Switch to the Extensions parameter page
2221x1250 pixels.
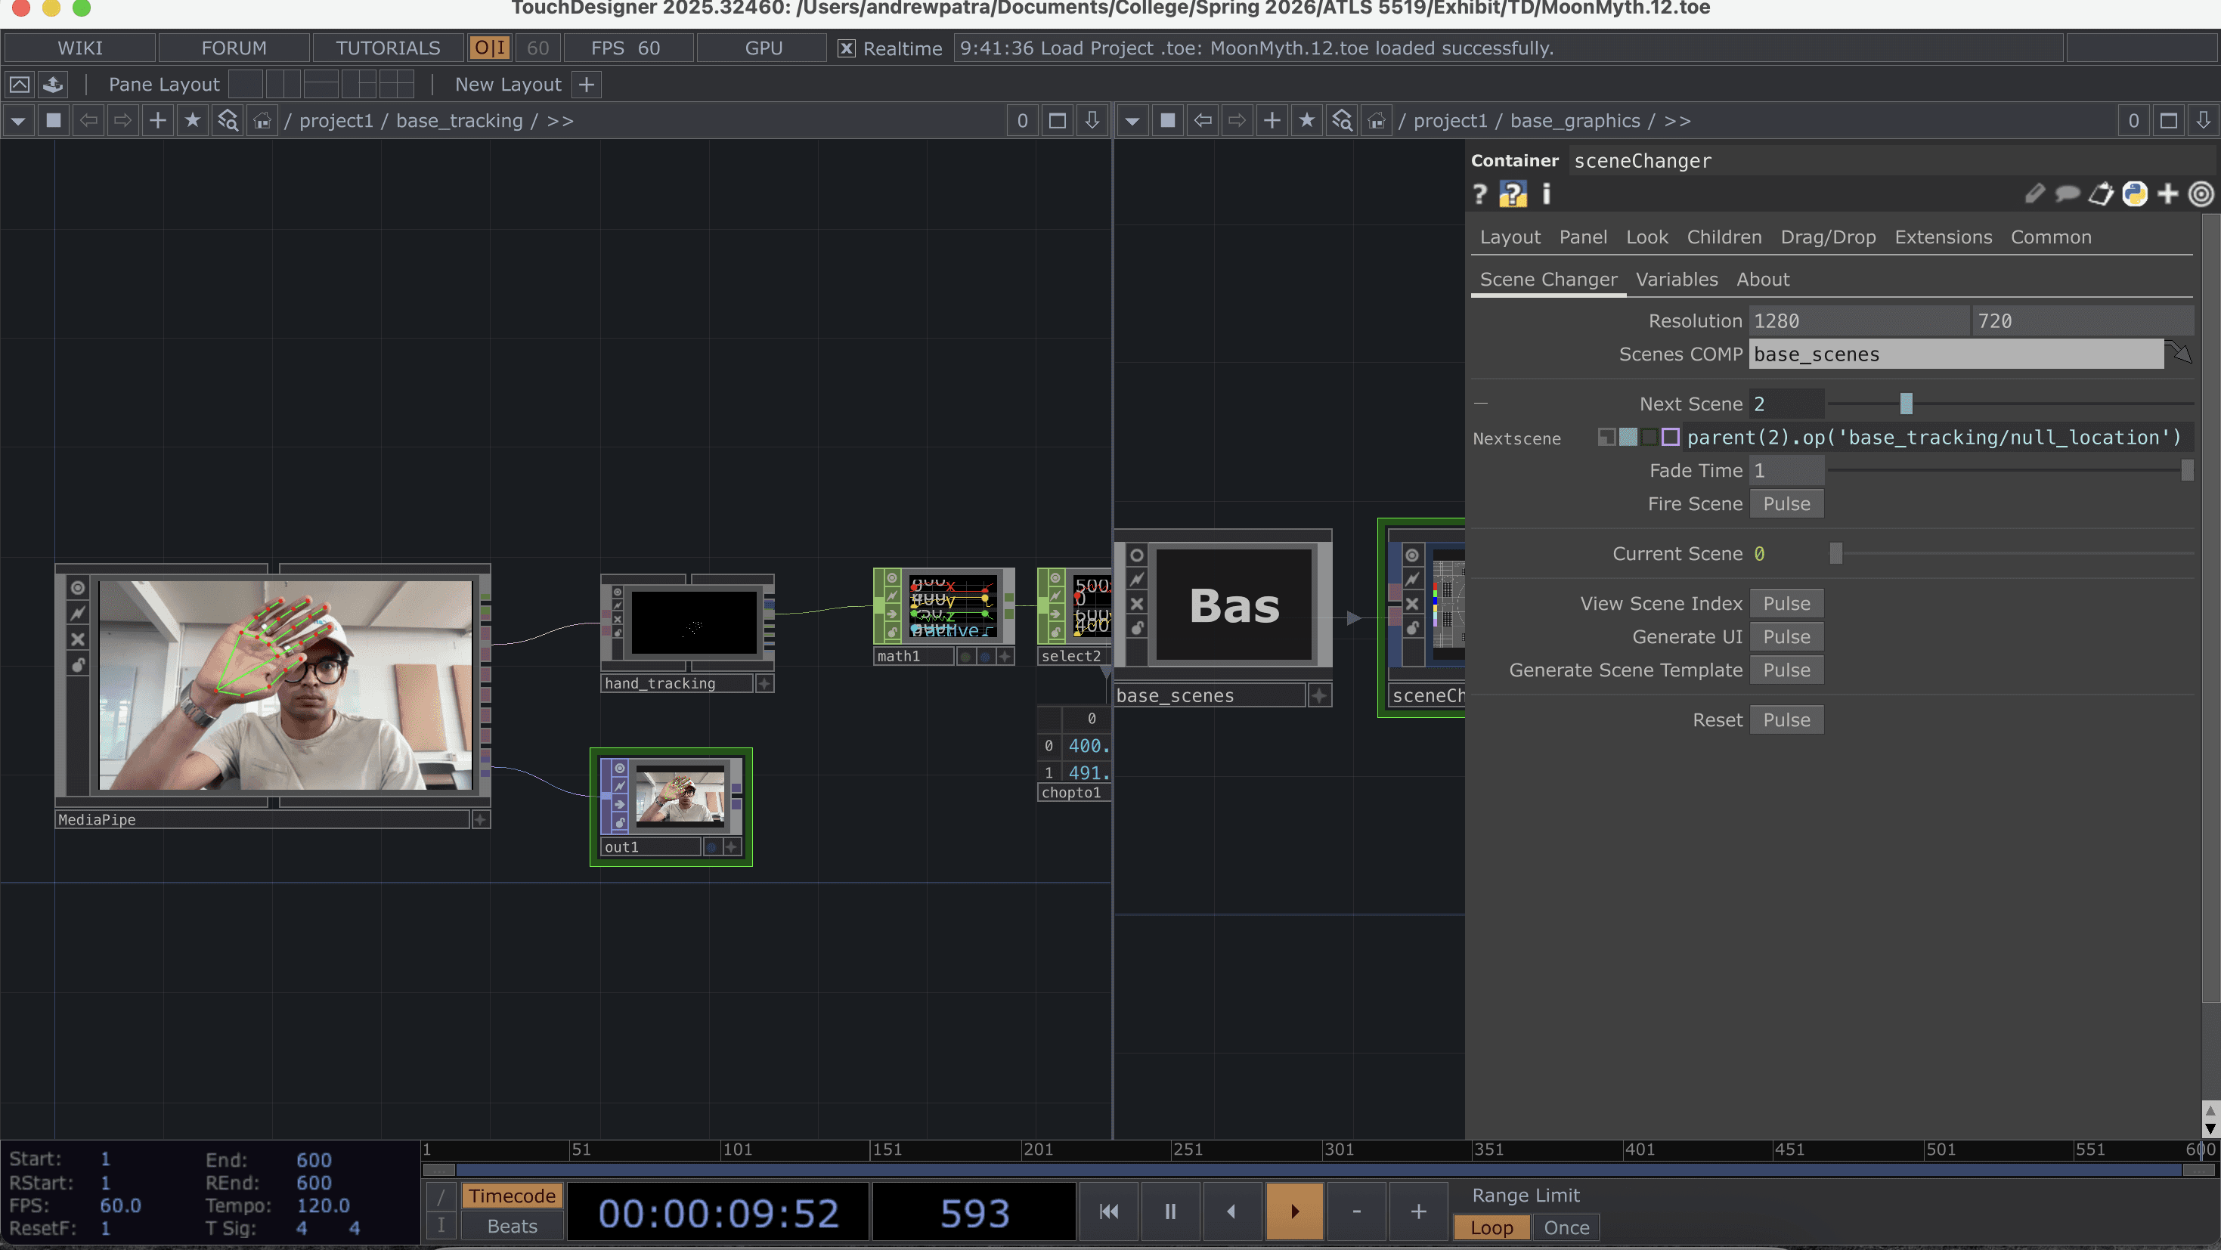1943,237
